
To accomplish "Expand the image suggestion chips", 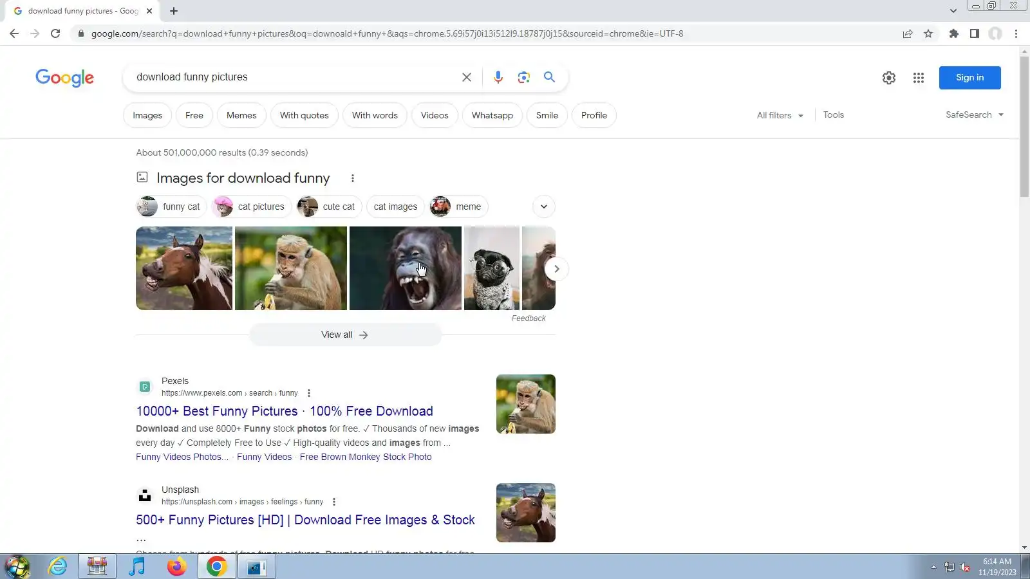I will [x=544, y=207].
